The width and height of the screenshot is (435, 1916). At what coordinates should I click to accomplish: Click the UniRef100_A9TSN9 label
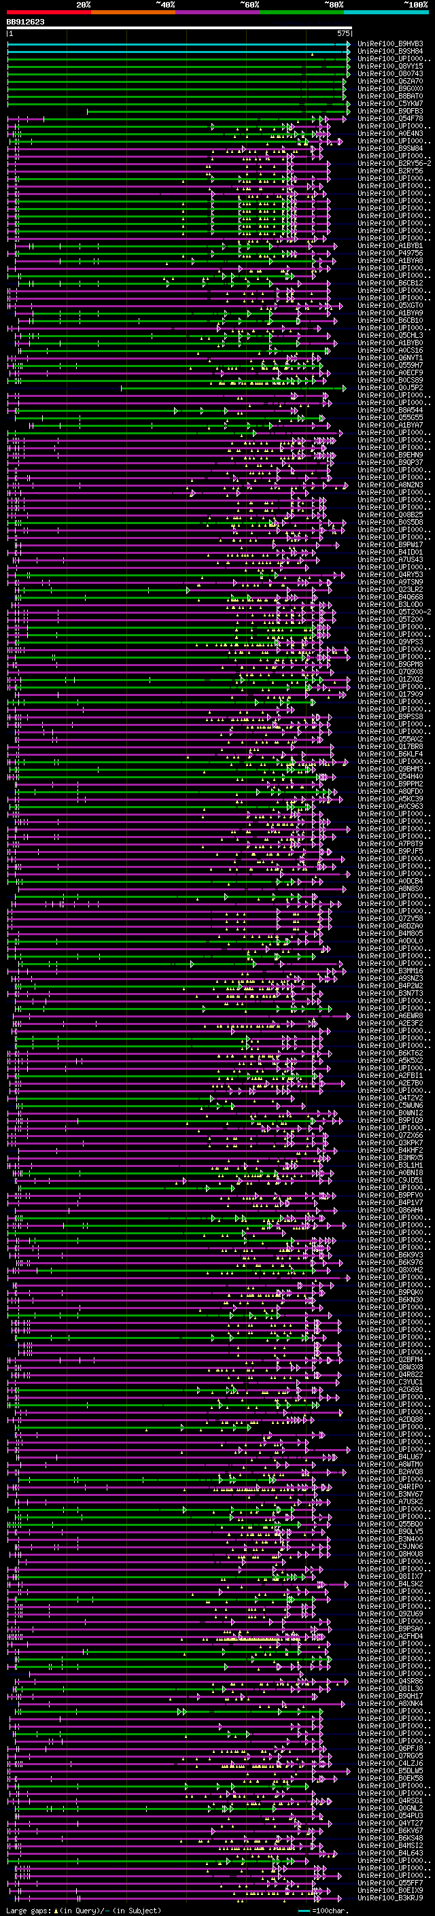390,582
